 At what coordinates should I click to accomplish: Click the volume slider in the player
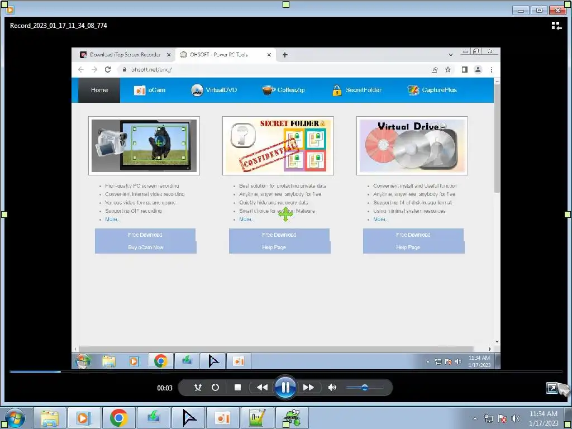click(x=365, y=388)
